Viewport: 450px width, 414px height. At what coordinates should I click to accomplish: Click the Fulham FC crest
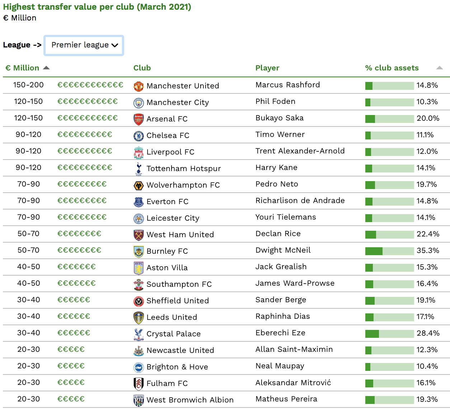pos(139,384)
